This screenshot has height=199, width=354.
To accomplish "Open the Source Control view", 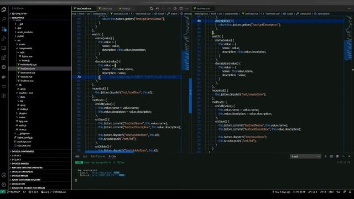I will [x=4, y=29].
